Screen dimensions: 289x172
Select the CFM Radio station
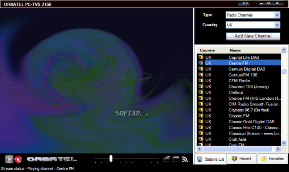[x=239, y=81]
